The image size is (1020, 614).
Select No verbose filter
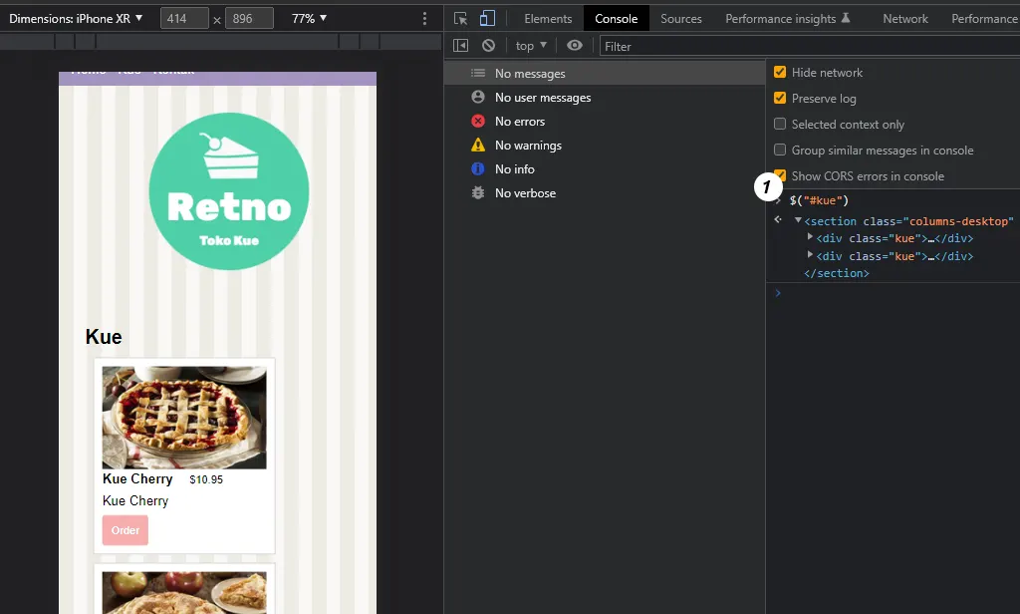[x=605, y=192]
